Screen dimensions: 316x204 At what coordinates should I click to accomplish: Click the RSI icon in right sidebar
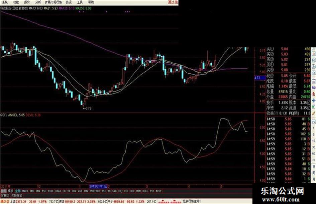(314, 88)
